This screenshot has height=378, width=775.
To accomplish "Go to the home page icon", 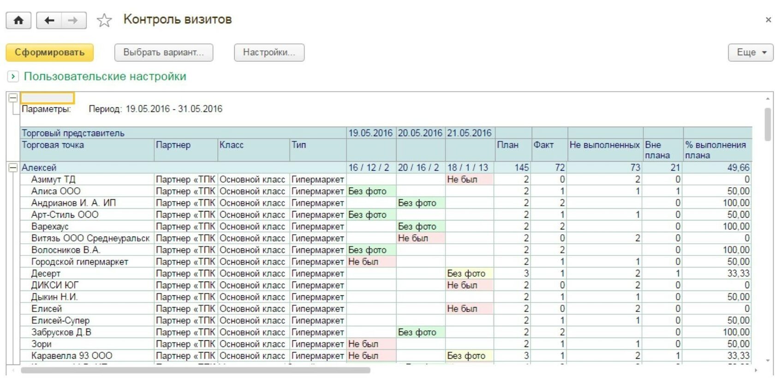I will coord(18,20).
